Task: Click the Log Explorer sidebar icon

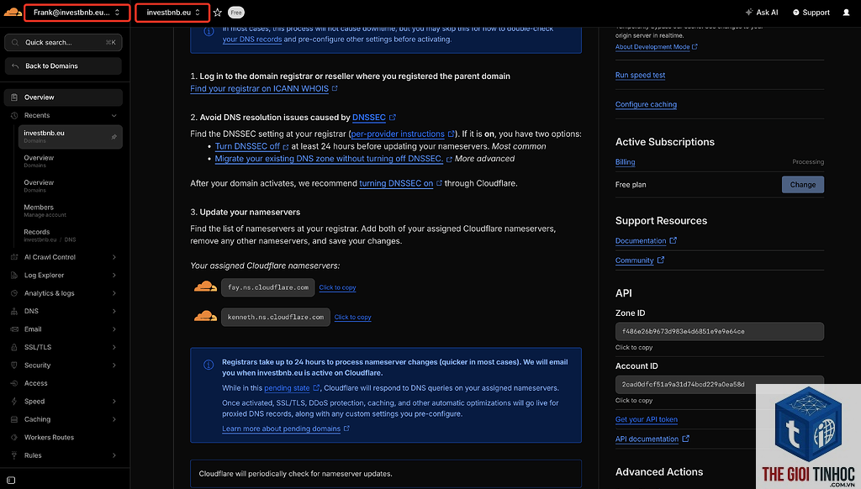Action: pos(14,275)
